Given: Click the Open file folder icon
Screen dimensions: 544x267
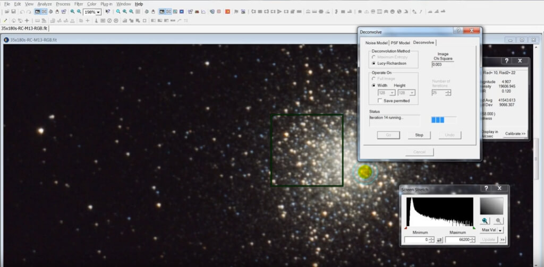Looking at the screenshot, I should (x=7, y=12).
